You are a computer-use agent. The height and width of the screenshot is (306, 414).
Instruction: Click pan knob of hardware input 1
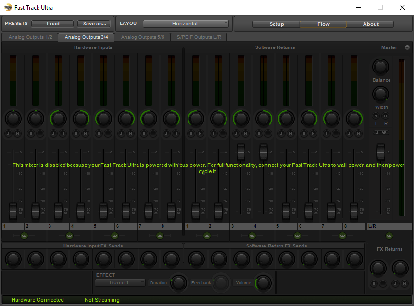click(13, 118)
